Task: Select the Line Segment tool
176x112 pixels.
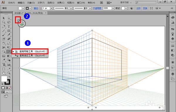Action: [x=4, y=31]
